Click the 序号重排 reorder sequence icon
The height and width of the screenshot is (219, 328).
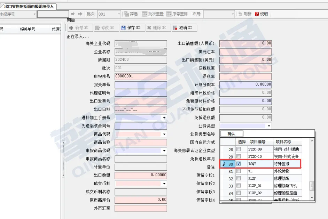[177, 14]
